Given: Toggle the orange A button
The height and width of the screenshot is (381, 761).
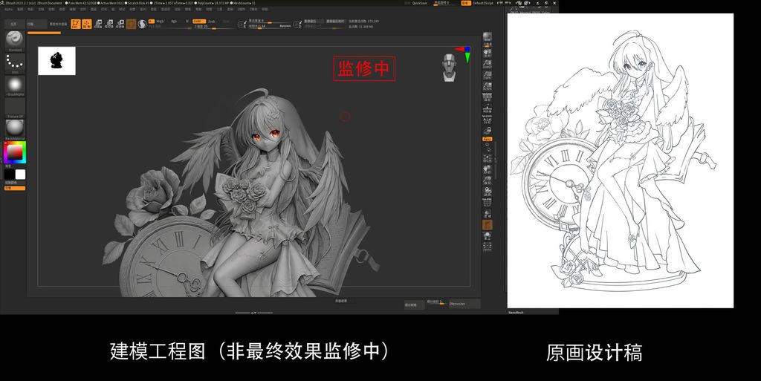Looking at the screenshot, I should click(x=152, y=22).
